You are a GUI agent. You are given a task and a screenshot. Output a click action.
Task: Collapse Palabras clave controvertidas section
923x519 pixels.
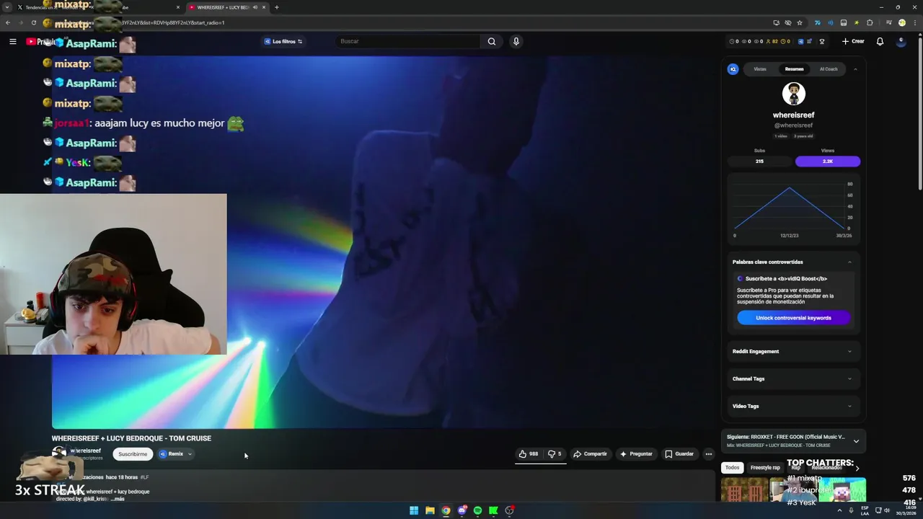tap(849, 262)
